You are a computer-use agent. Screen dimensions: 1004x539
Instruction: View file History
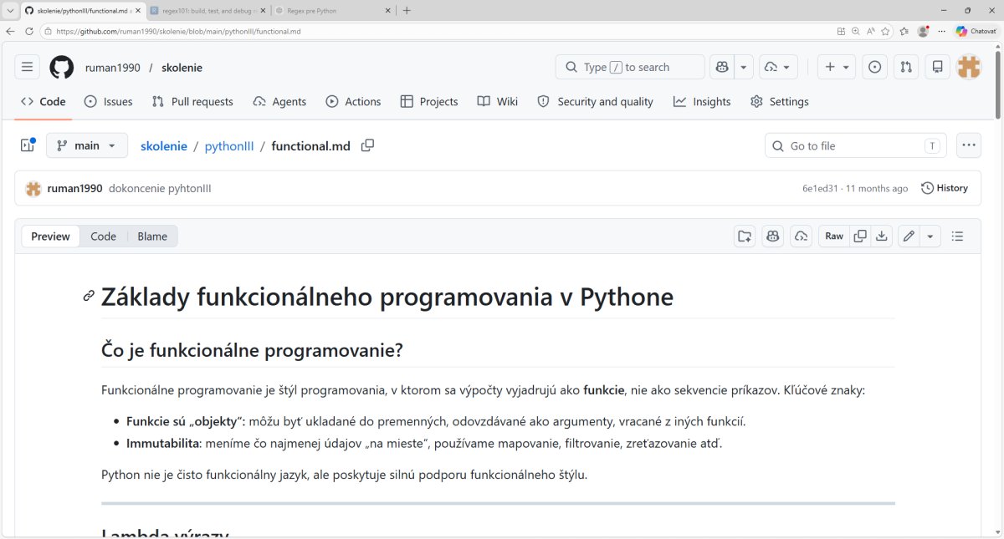[x=945, y=188]
